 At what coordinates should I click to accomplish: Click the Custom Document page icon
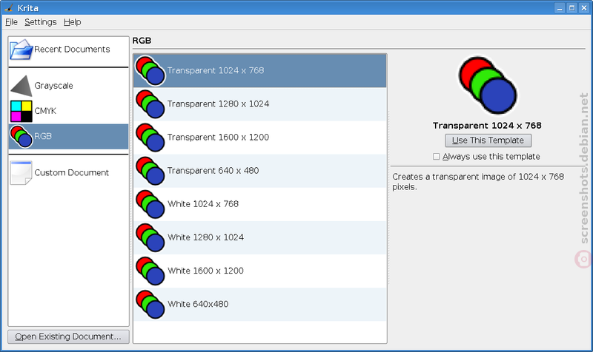[x=21, y=173]
